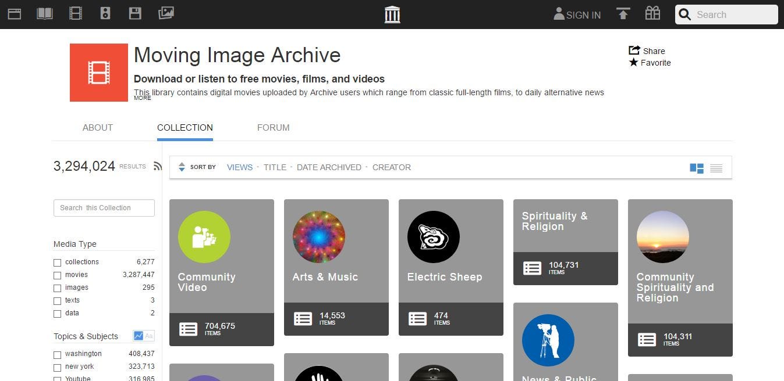Click the 704,675 items count
Viewport: 784px width, 381px height.
tap(220, 326)
